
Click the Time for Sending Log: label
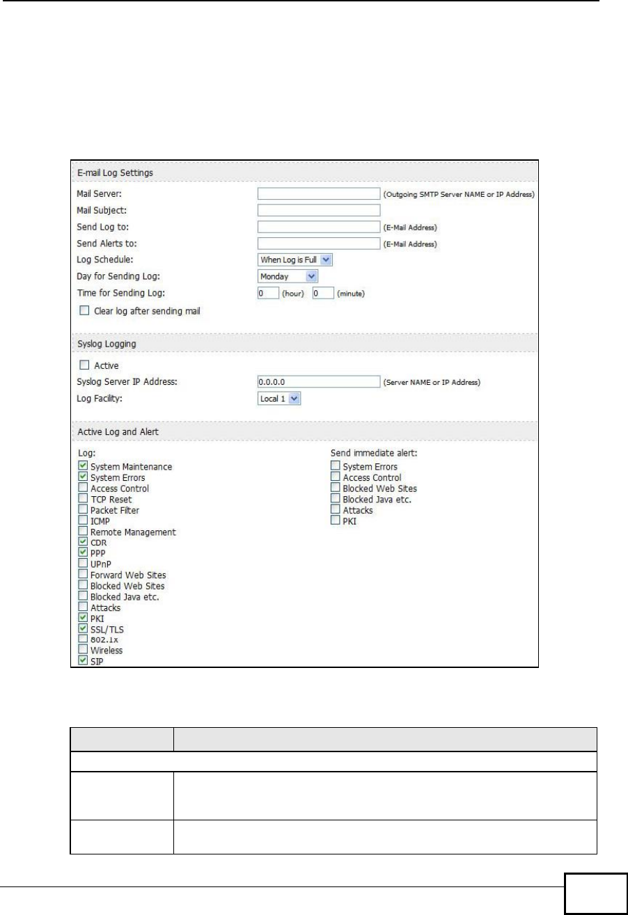tap(120, 294)
